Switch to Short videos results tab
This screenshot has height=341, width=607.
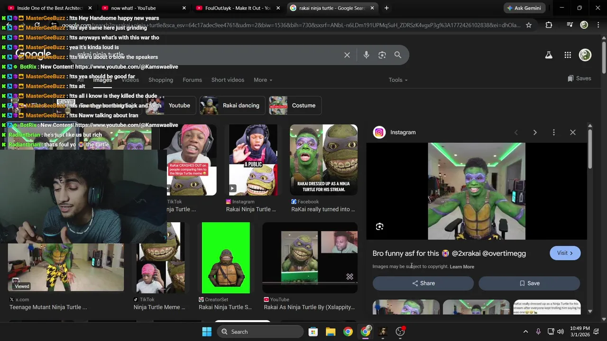tap(228, 80)
